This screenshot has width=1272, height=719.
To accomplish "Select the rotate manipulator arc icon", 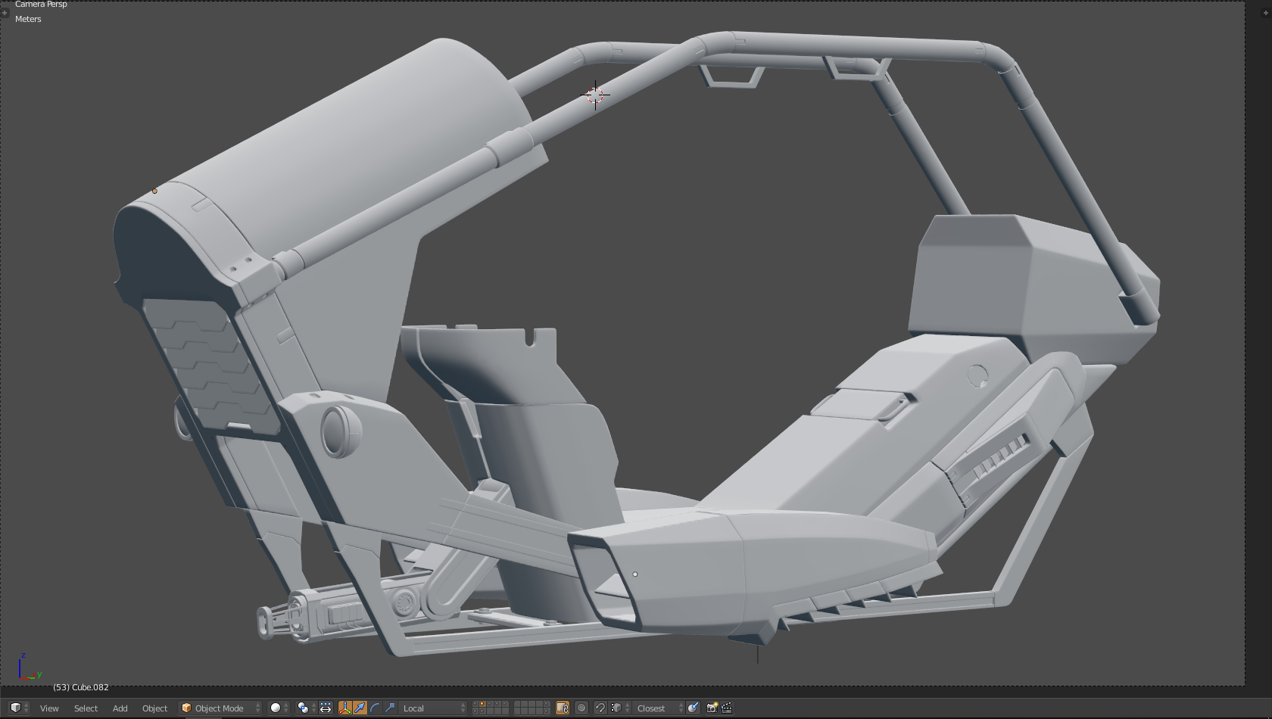I will click(x=375, y=708).
